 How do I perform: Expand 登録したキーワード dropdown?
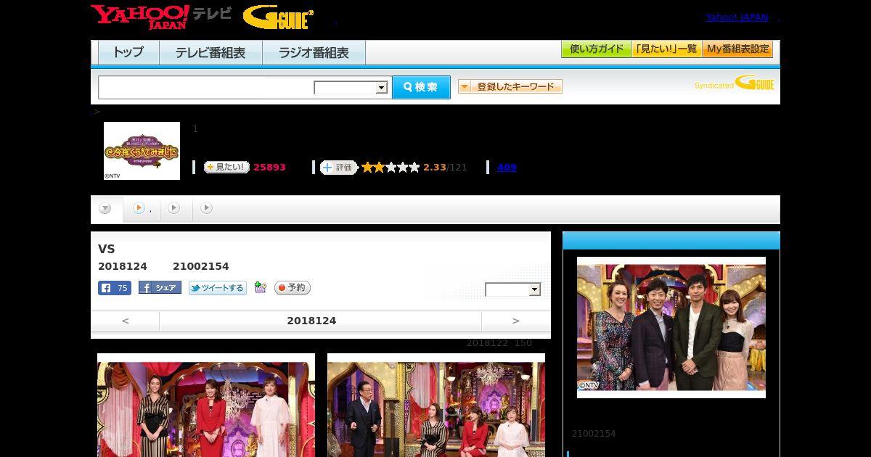[x=510, y=86]
